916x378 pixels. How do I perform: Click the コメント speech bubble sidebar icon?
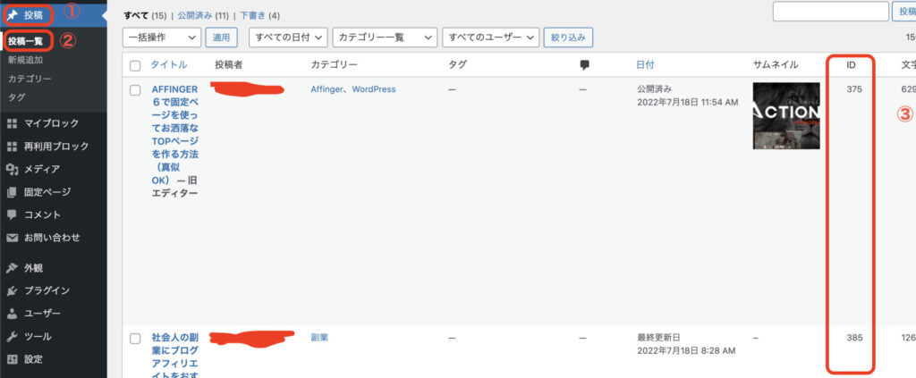point(12,214)
